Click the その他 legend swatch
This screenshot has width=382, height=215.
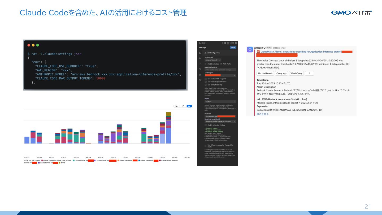(x=59, y=163)
